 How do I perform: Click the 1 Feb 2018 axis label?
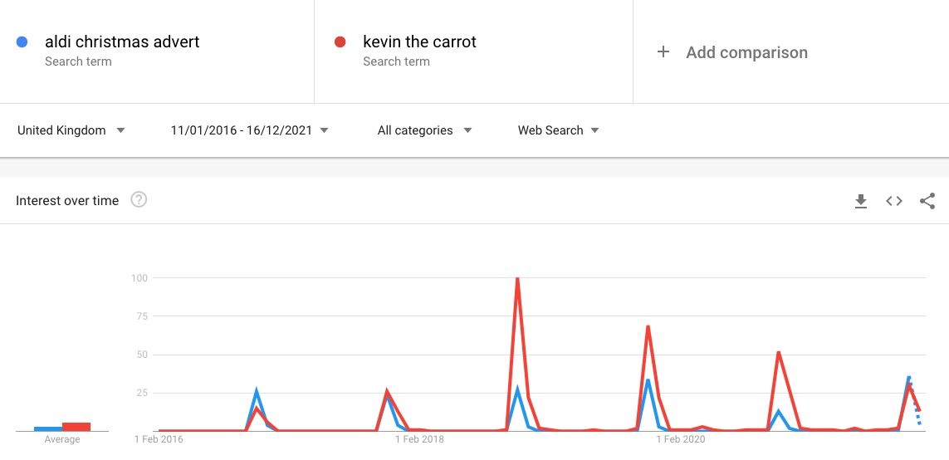(x=419, y=440)
